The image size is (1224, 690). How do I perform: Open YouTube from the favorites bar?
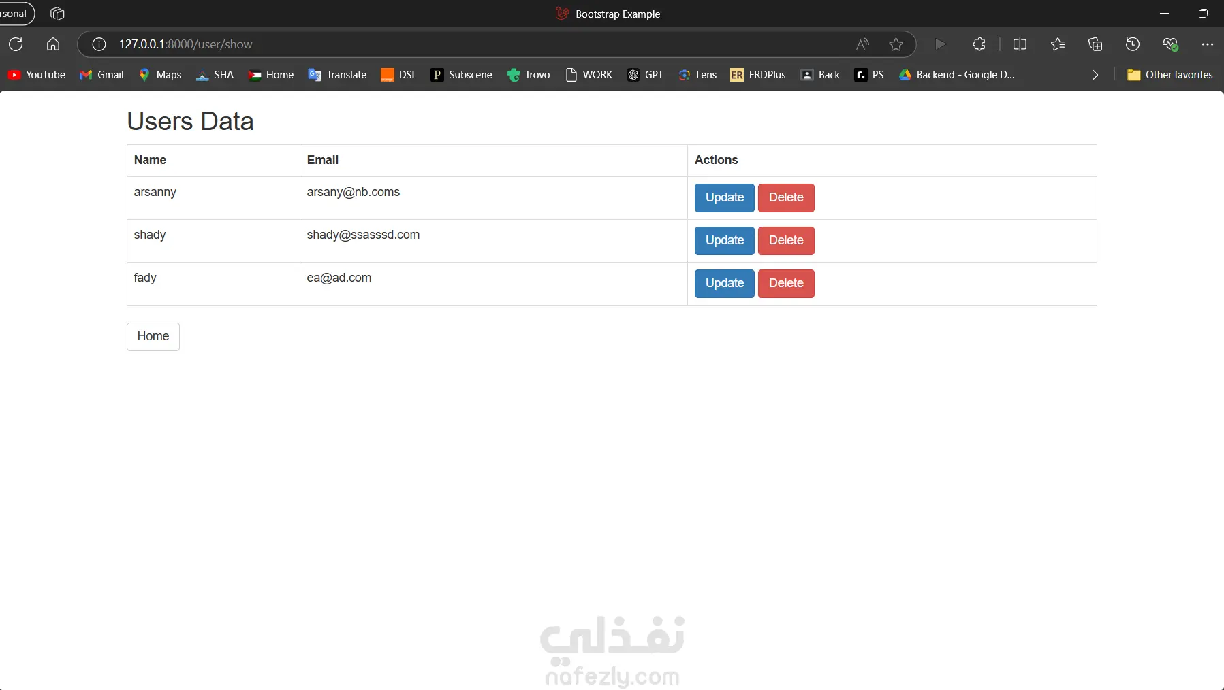point(36,75)
